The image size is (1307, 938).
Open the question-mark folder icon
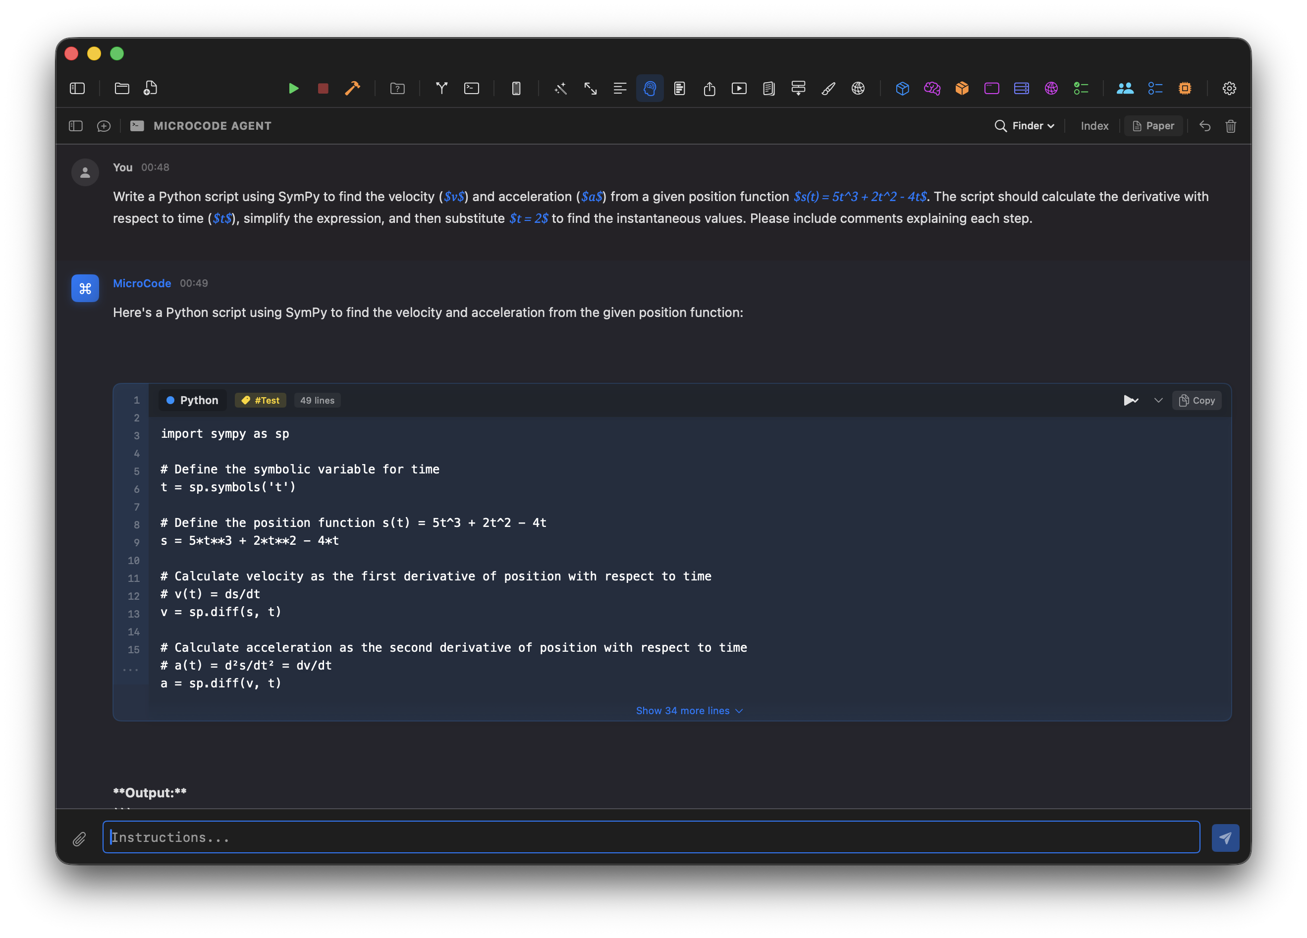click(397, 88)
